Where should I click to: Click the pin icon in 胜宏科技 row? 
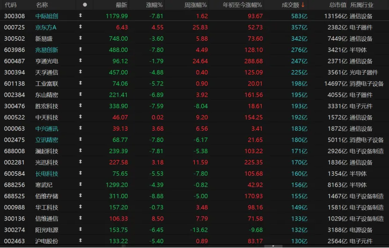81,106
